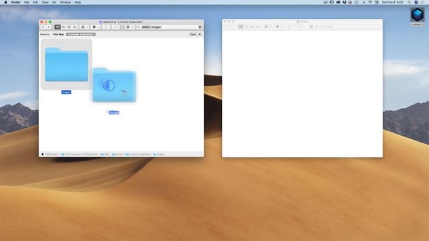The height and width of the screenshot is (241, 429).
Task: Clear the search field with the X button
Action: (x=200, y=27)
